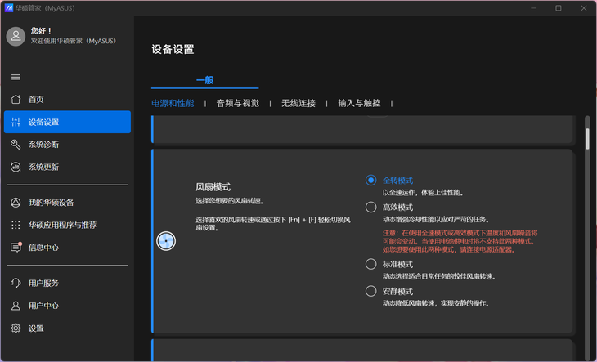This screenshot has height=362, width=597.
Task: Click the 用户服务 headset icon
Action: (16, 283)
